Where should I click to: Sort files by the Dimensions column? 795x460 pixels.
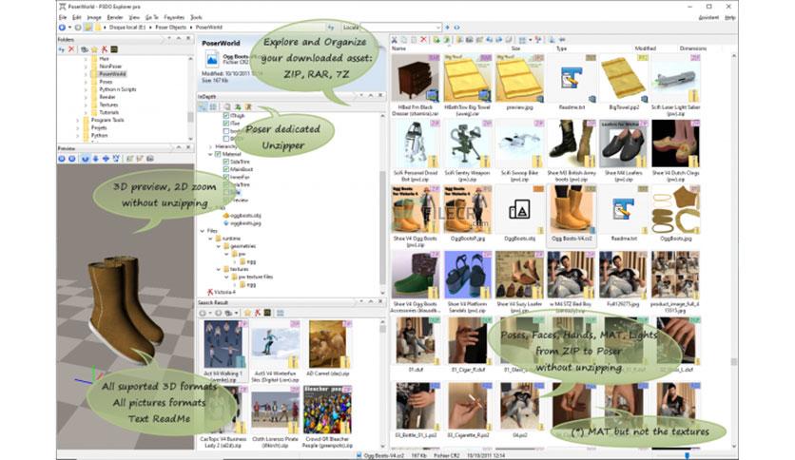(693, 48)
